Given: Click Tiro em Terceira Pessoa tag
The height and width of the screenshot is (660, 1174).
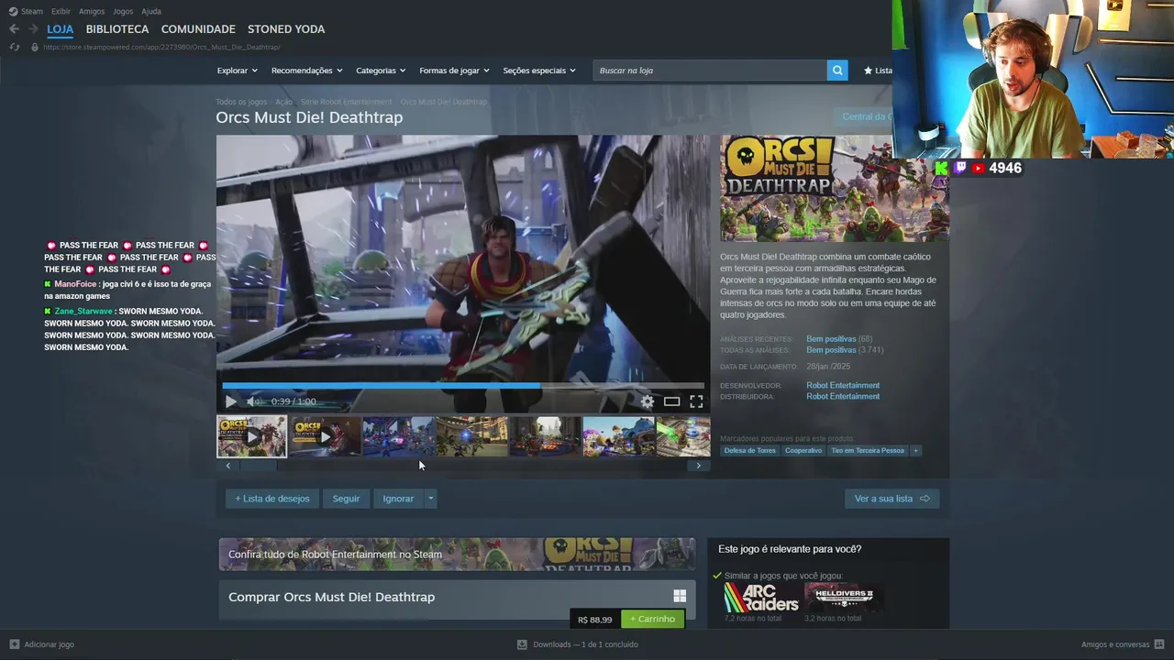Looking at the screenshot, I should (868, 450).
